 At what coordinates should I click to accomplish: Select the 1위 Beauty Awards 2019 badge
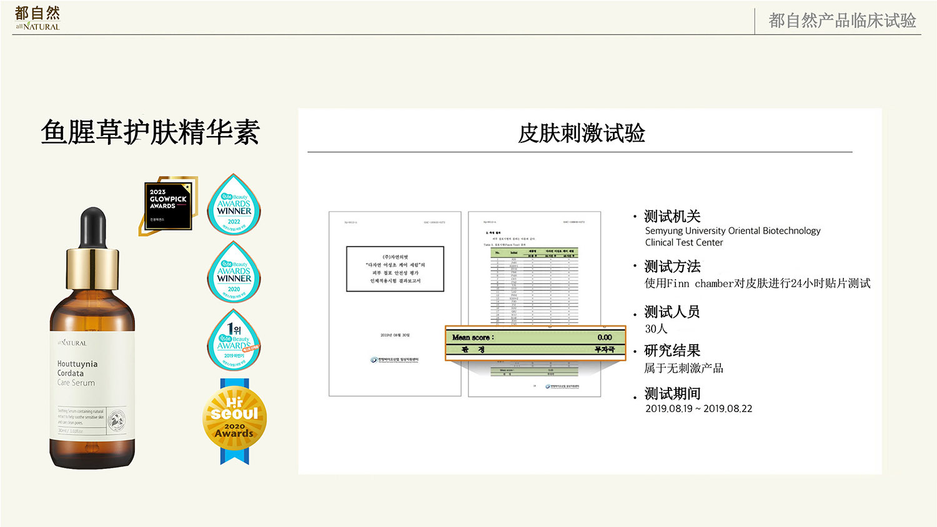(x=234, y=340)
